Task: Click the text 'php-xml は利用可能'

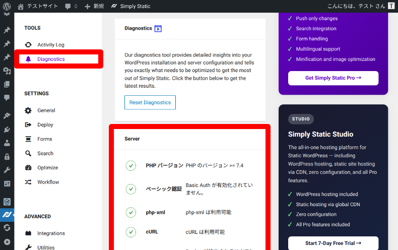Action: point(209,212)
